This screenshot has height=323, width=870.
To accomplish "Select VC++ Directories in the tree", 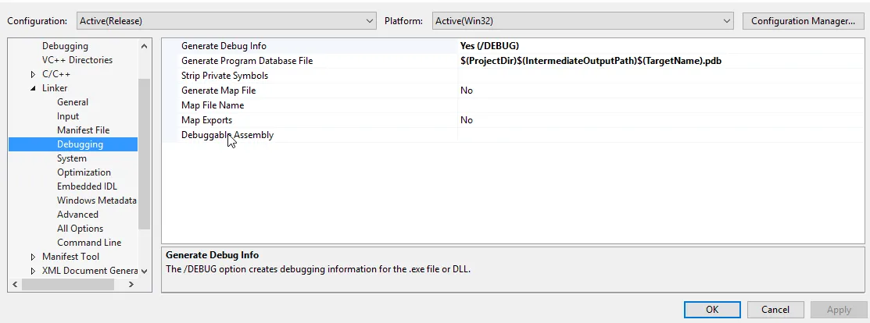I will (x=77, y=60).
